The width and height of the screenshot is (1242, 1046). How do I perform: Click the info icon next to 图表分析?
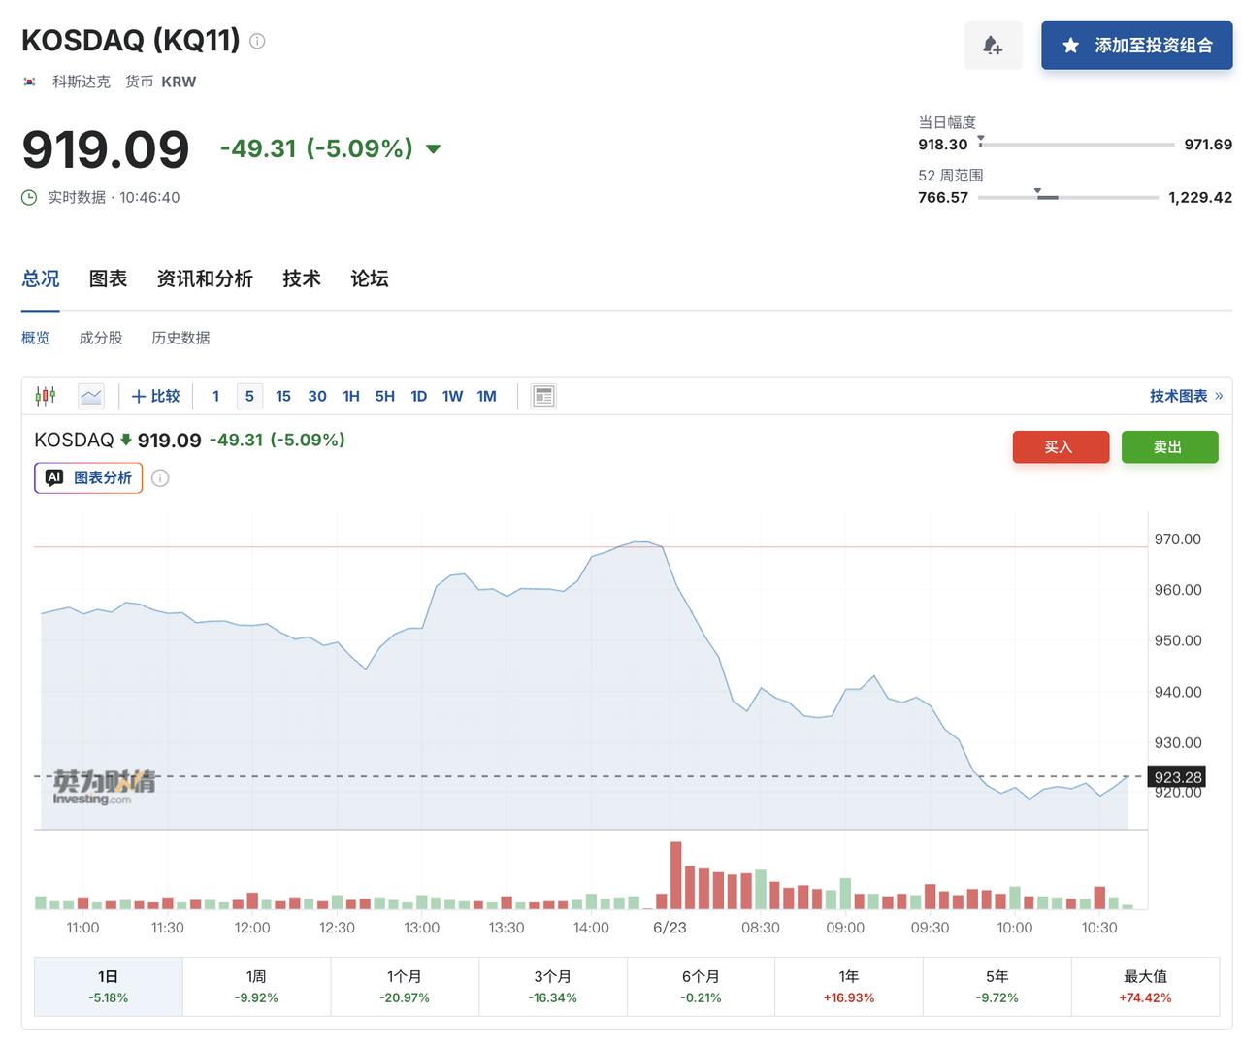tap(160, 477)
